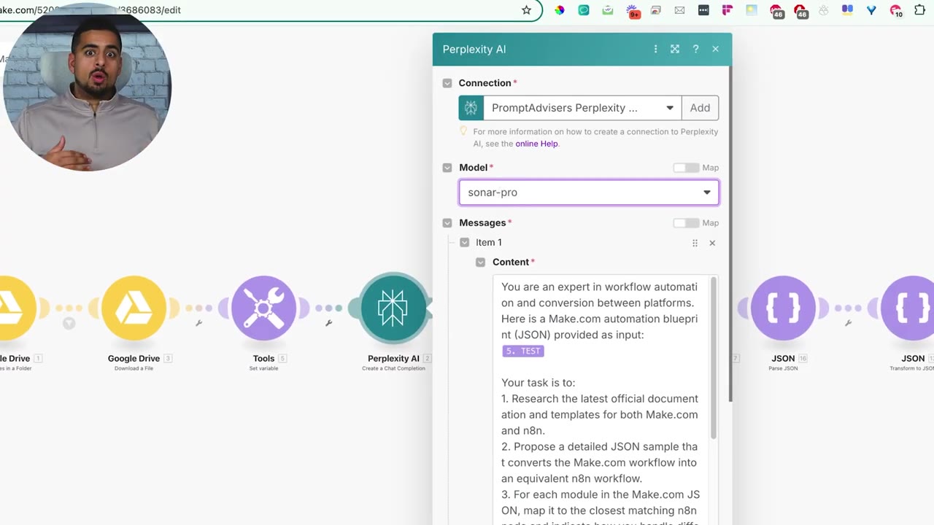
Task: Click the 'Content' field label
Action: (511, 262)
